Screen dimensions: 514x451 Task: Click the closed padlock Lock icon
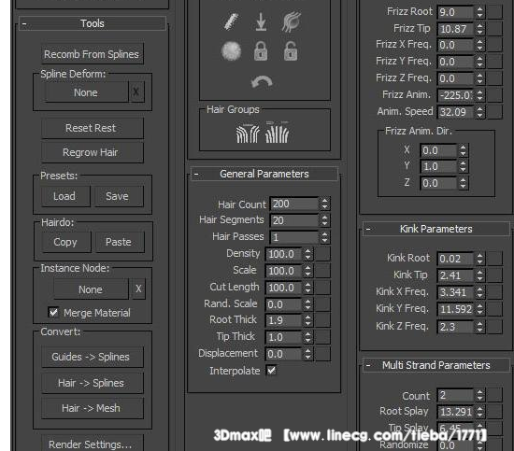[261, 51]
